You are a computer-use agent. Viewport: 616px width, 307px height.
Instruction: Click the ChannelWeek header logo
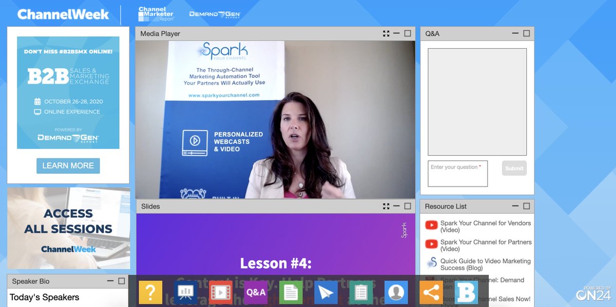pos(63,14)
